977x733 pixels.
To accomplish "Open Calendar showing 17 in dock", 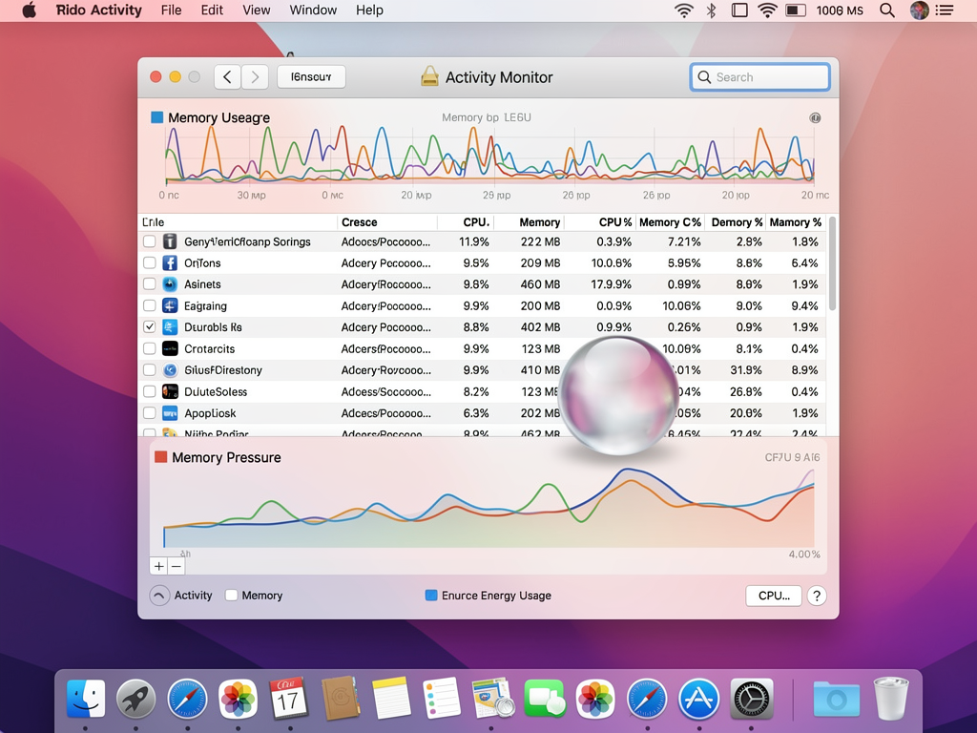I will point(288,698).
